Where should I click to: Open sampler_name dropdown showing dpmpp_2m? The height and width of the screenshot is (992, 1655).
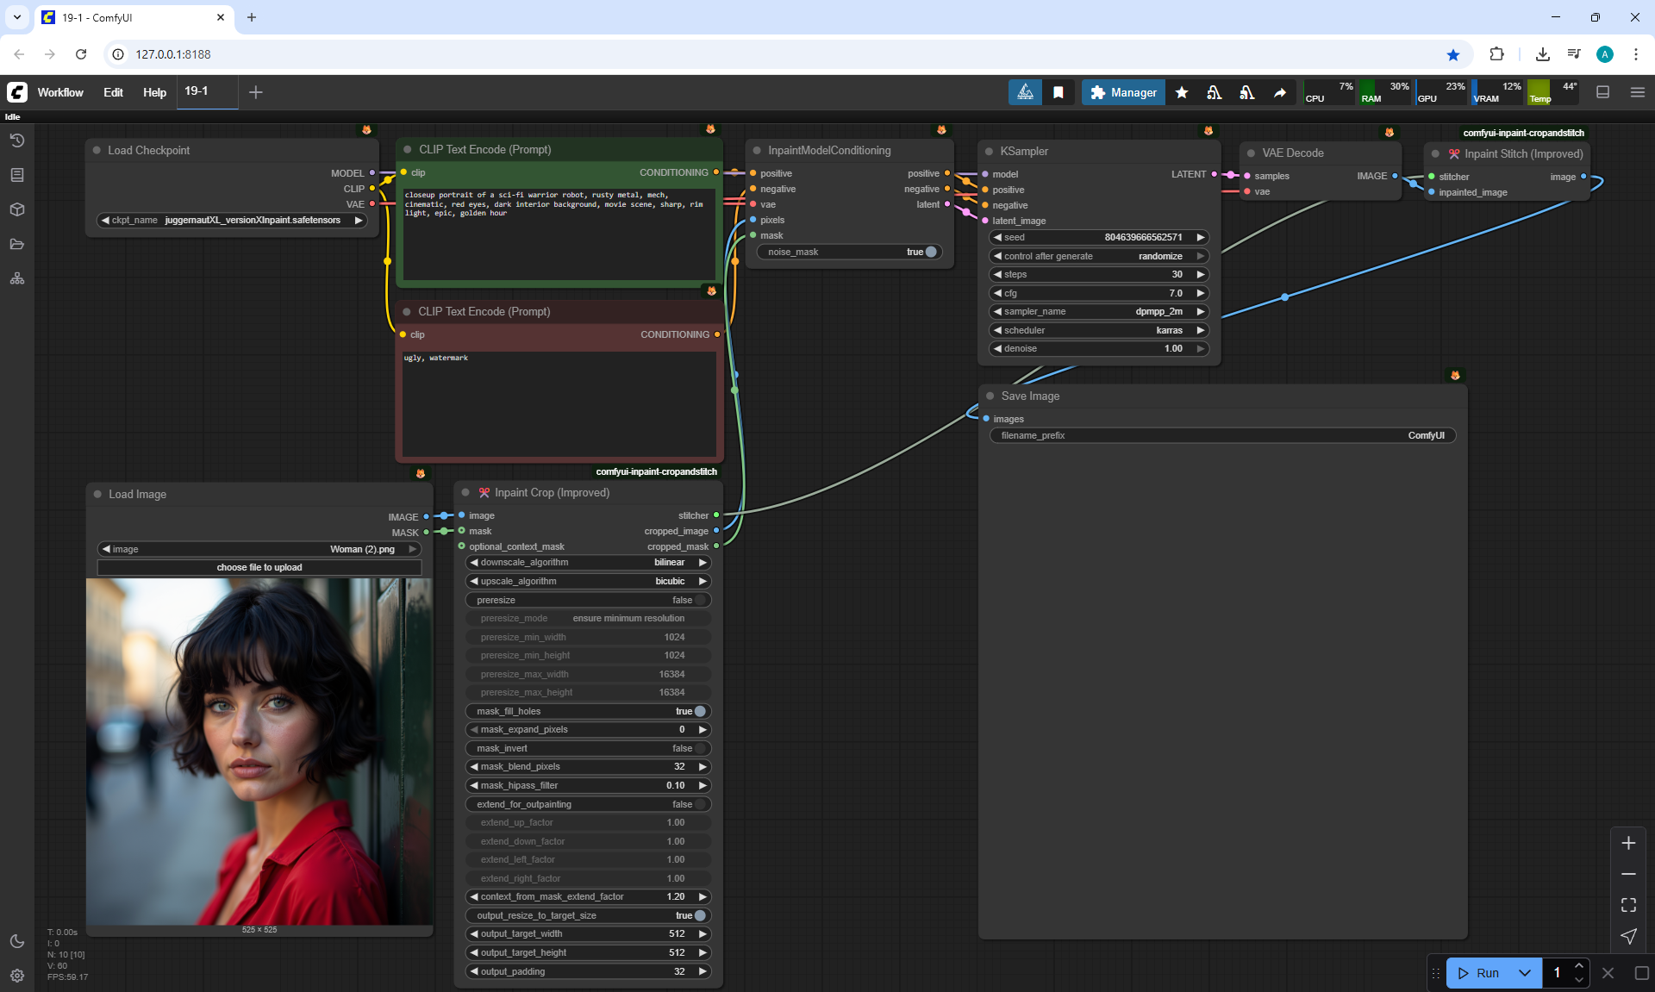point(1098,311)
